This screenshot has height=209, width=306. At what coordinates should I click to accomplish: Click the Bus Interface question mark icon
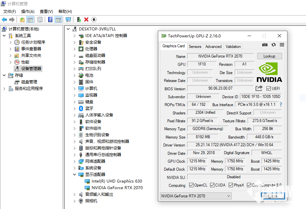281,104
